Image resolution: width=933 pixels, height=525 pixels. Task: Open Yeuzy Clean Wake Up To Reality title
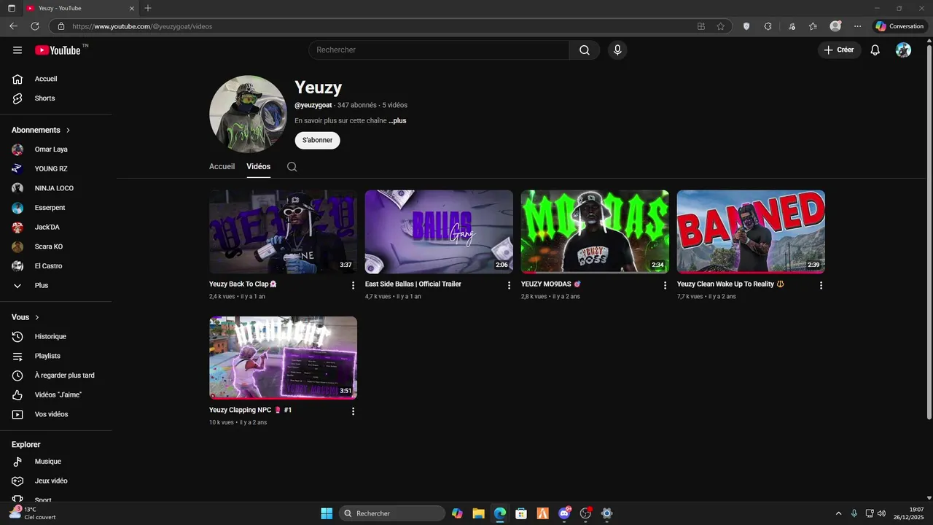pyautogui.click(x=730, y=284)
